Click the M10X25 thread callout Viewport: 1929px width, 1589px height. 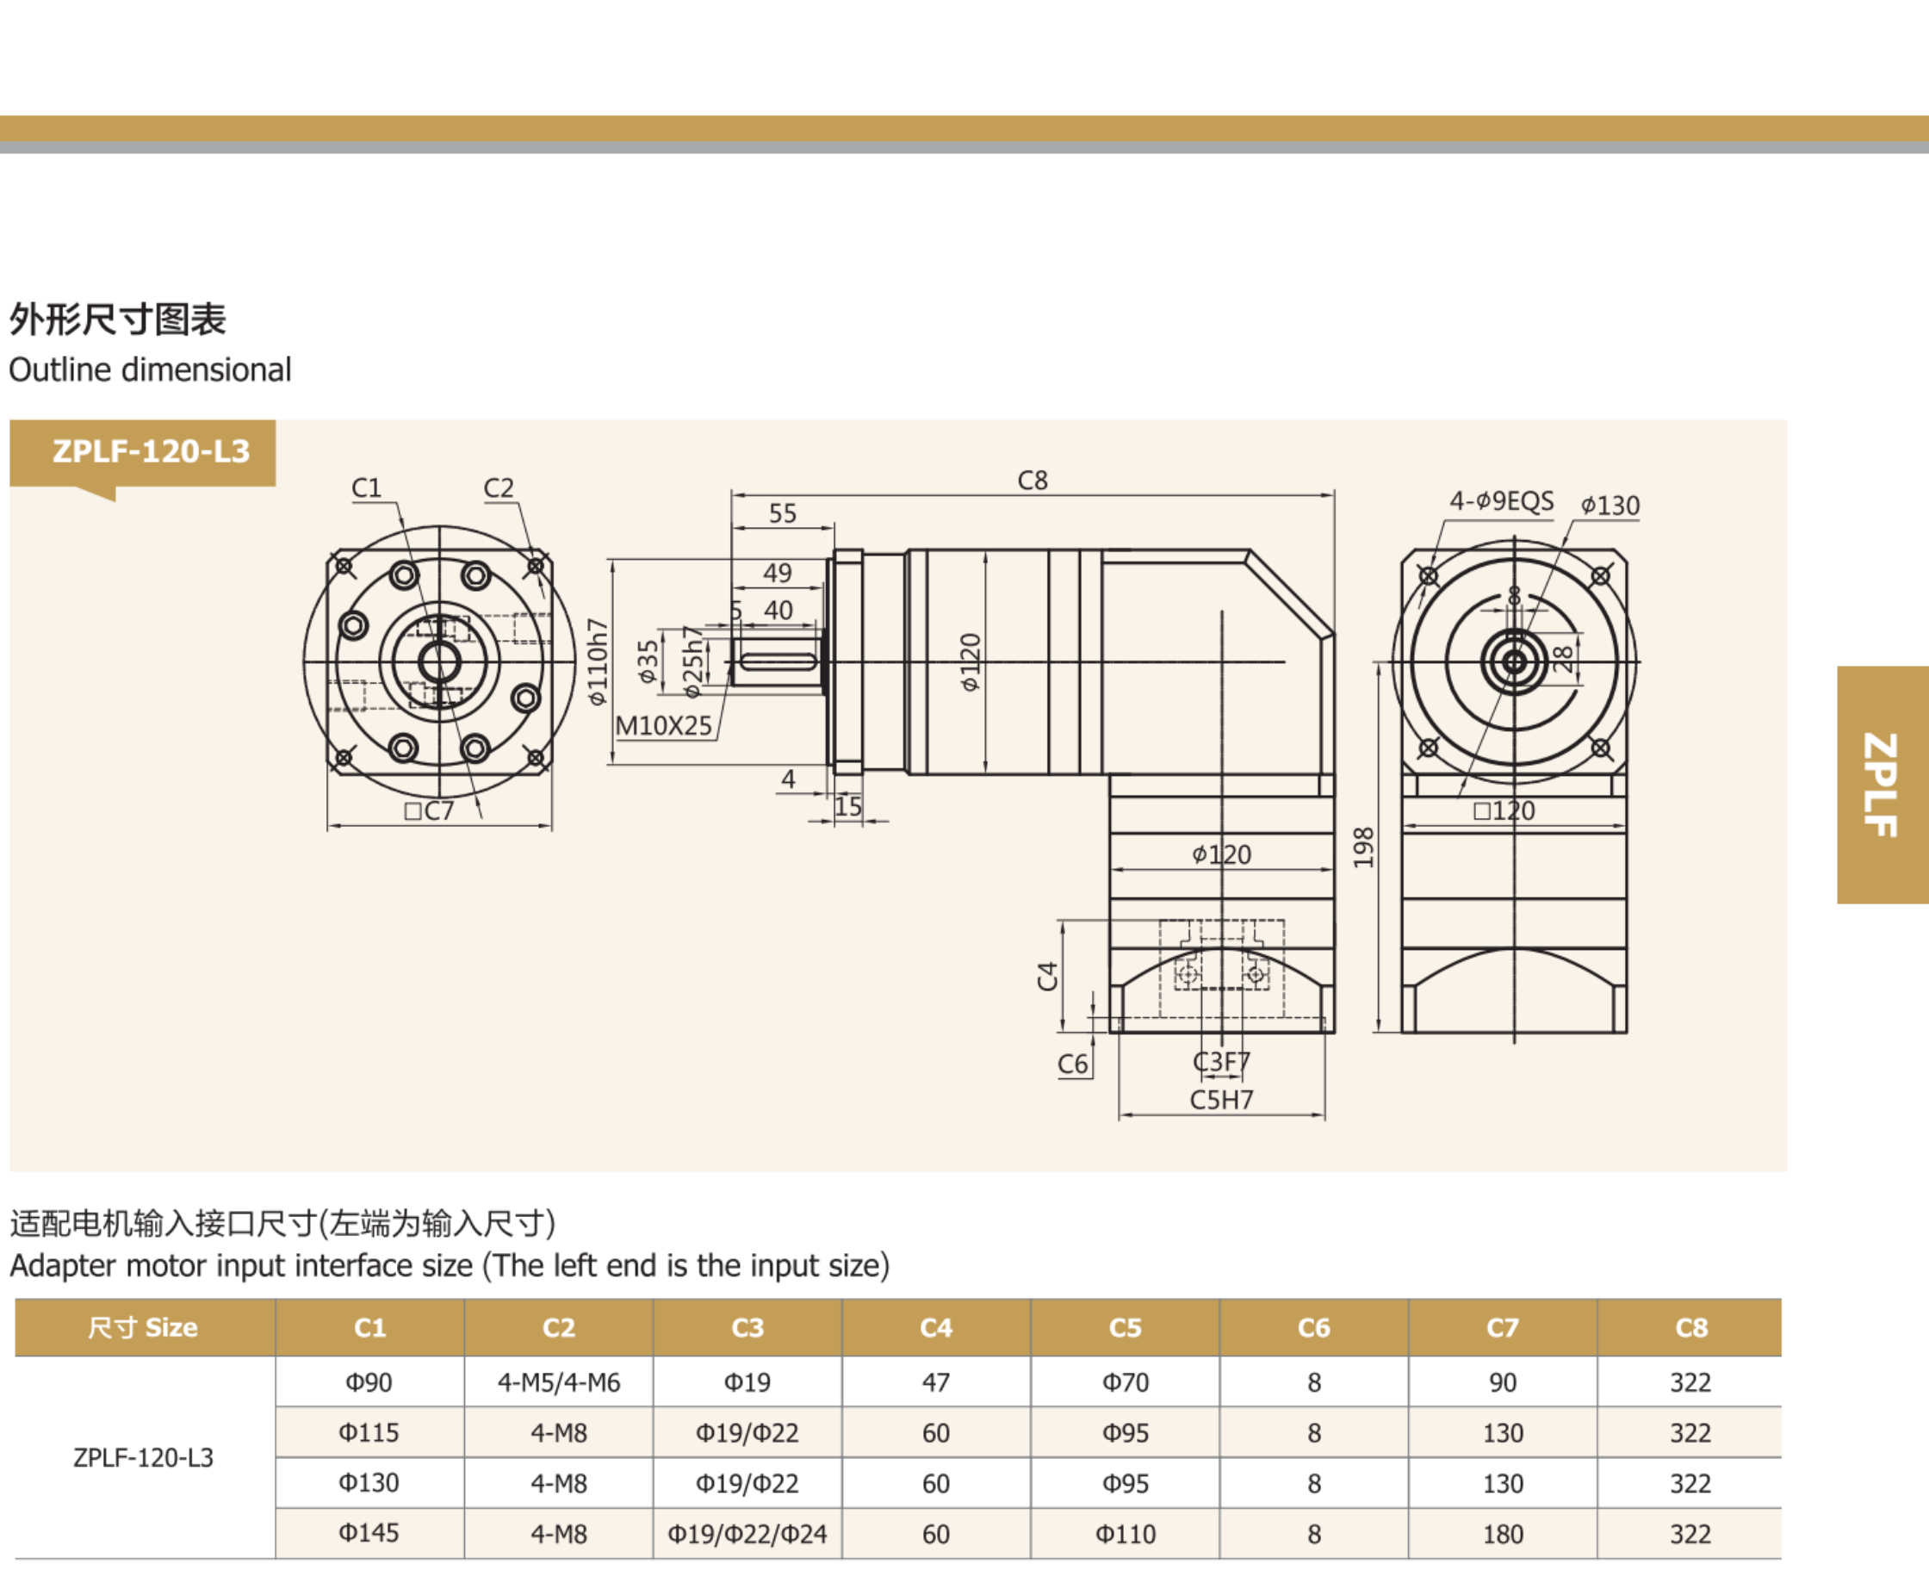(x=663, y=726)
